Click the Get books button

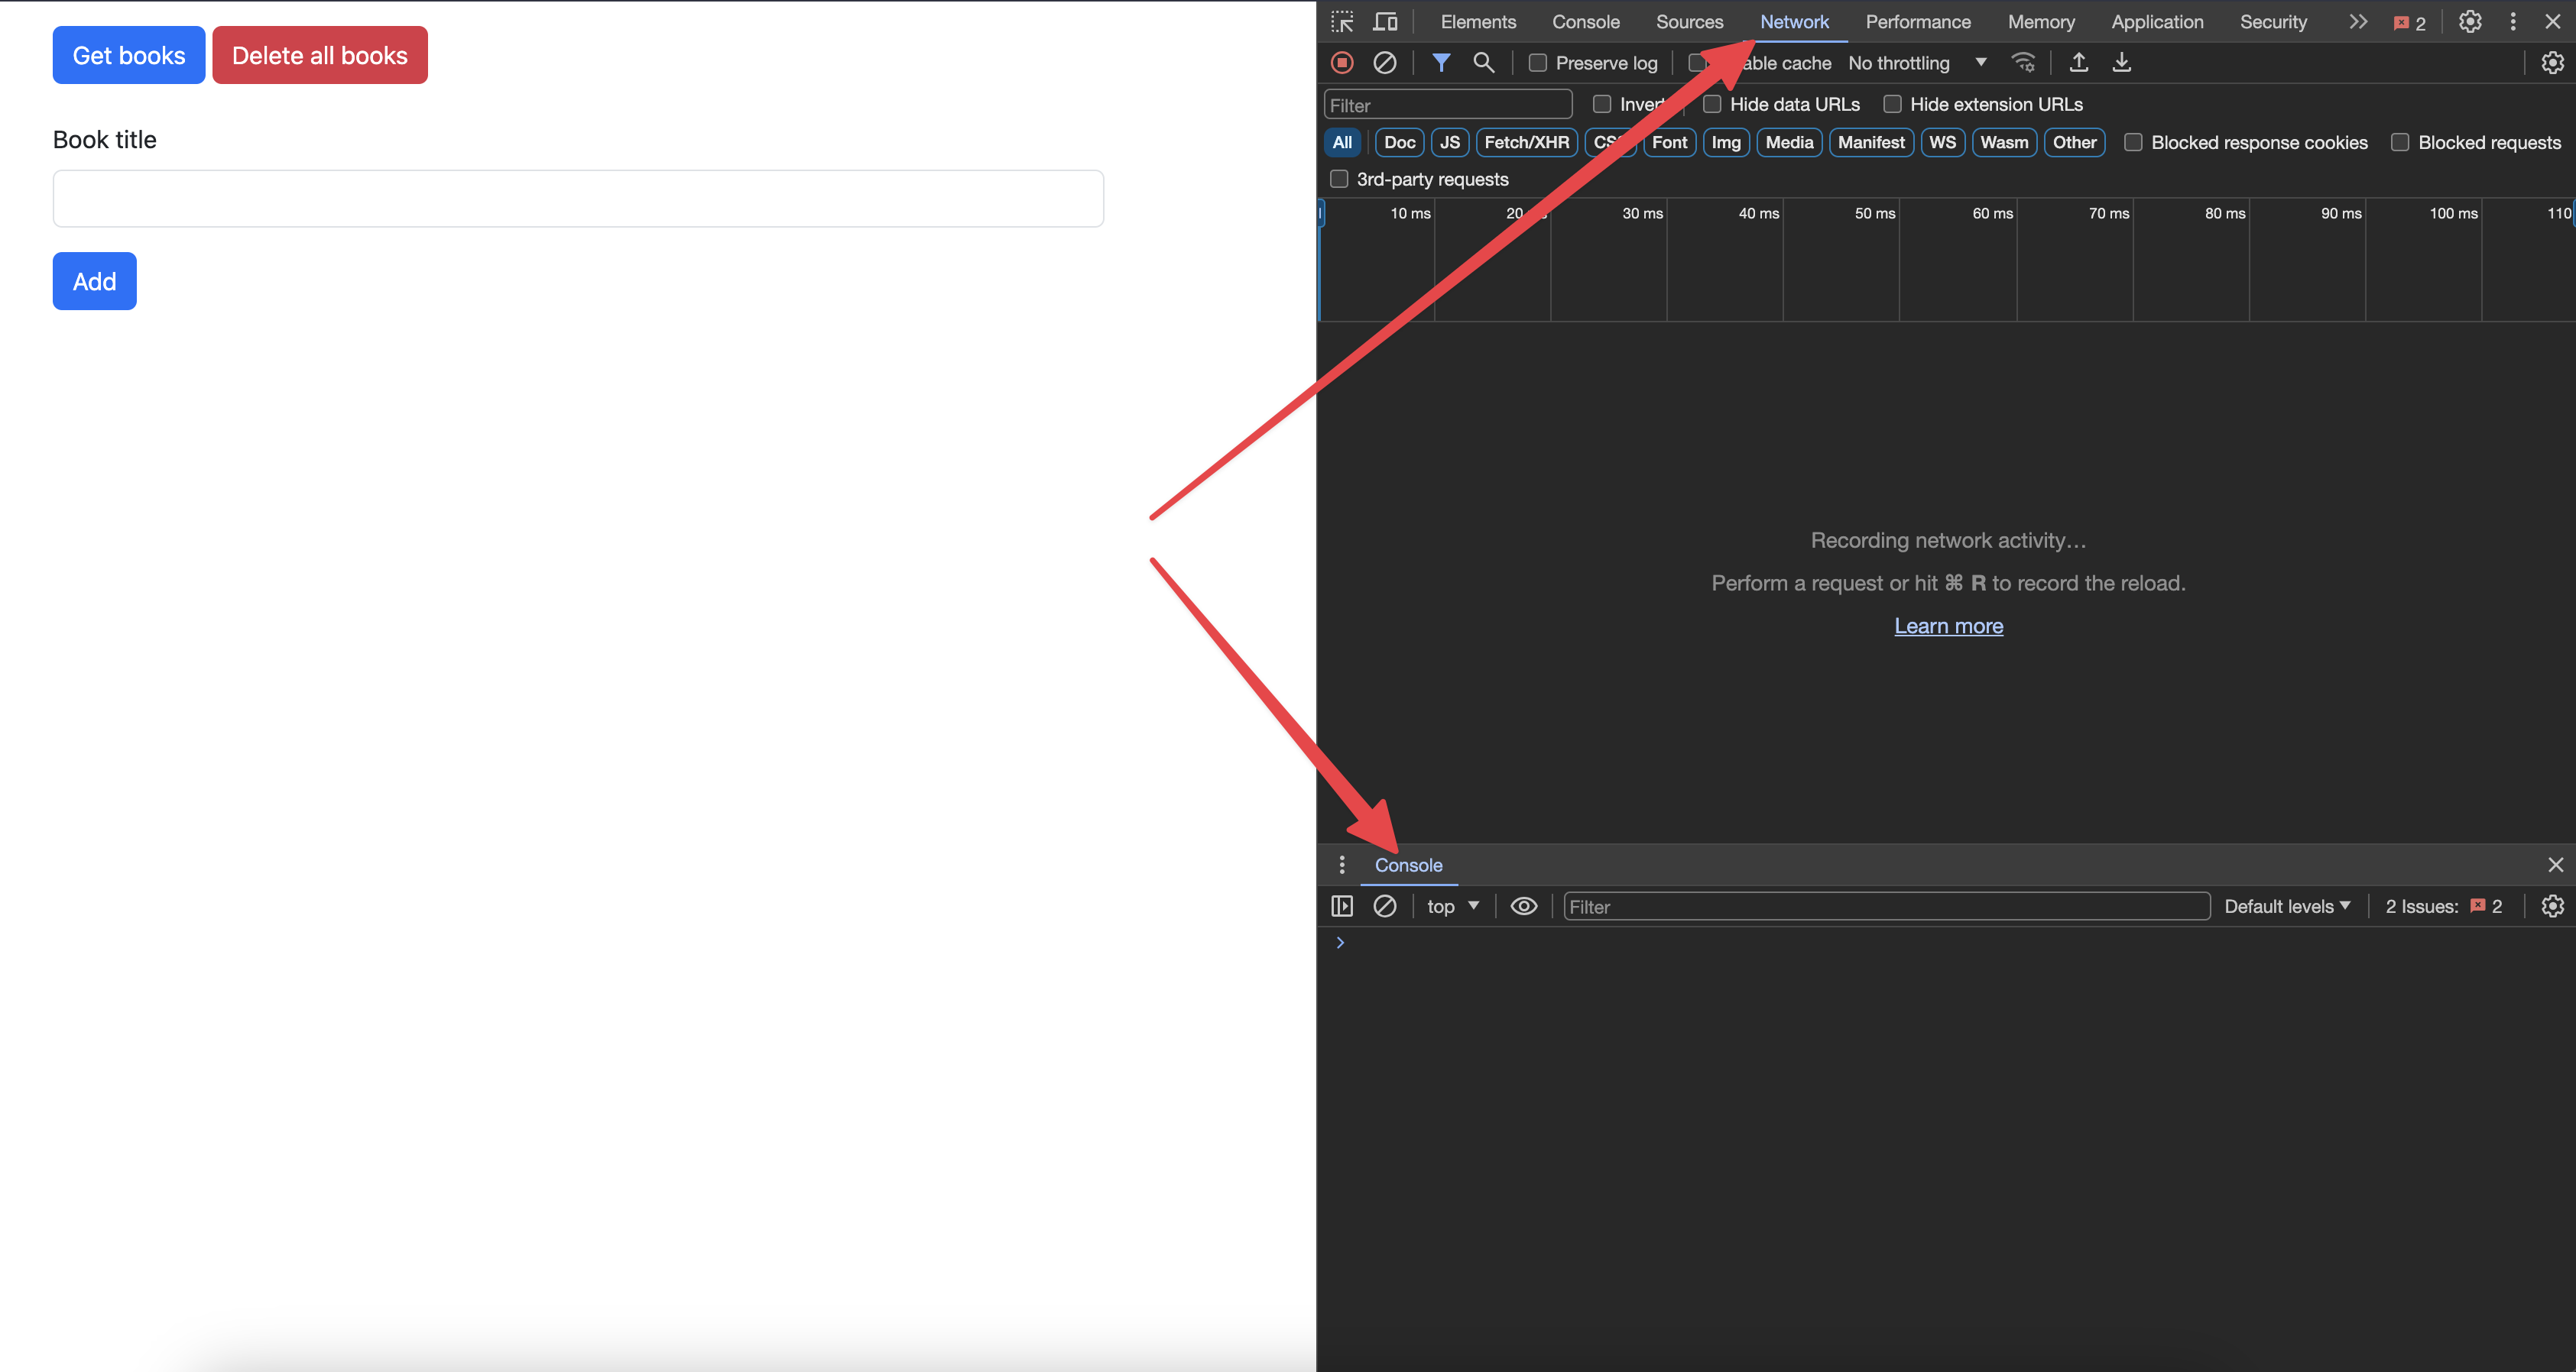click(x=129, y=55)
